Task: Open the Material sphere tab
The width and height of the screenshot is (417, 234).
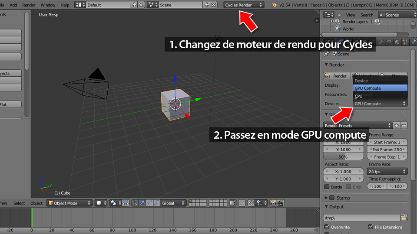Action: [397, 42]
